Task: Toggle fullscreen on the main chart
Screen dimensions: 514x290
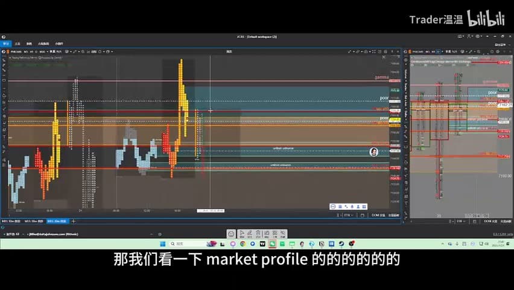Action: pyautogui.click(x=373, y=51)
